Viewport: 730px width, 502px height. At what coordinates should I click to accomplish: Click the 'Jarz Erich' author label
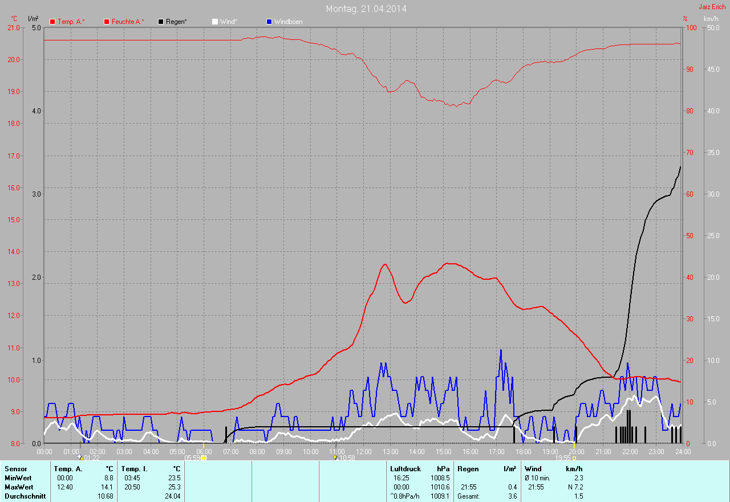click(712, 7)
